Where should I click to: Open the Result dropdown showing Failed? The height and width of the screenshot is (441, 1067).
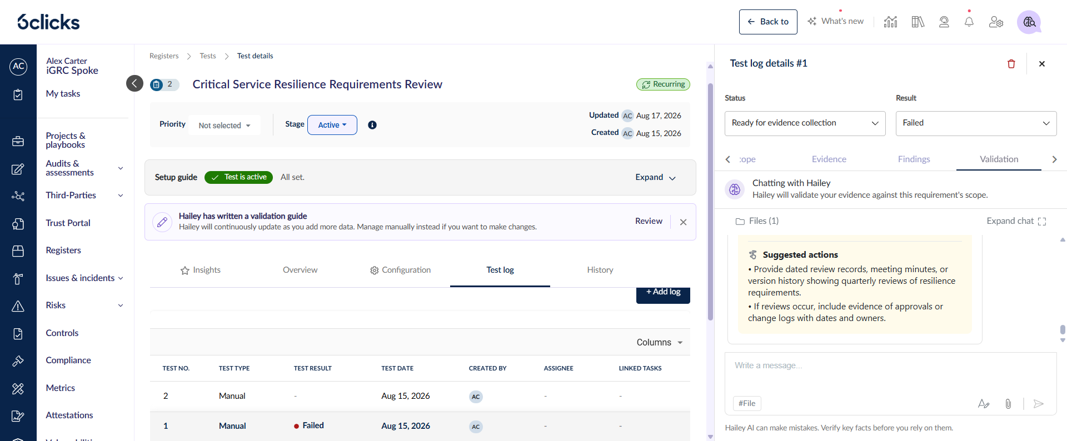click(x=976, y=123)
